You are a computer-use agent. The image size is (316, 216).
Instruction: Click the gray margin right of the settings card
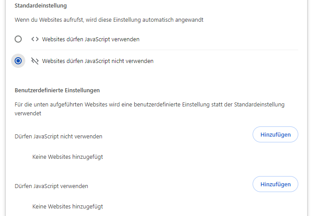pos(312,111)
